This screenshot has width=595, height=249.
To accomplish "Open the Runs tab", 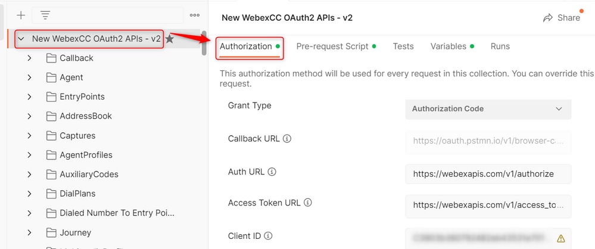I will pos(500,46).
